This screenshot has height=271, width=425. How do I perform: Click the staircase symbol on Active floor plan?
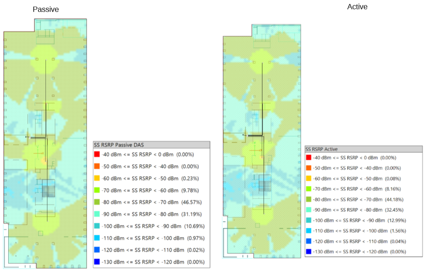(265, 186)
